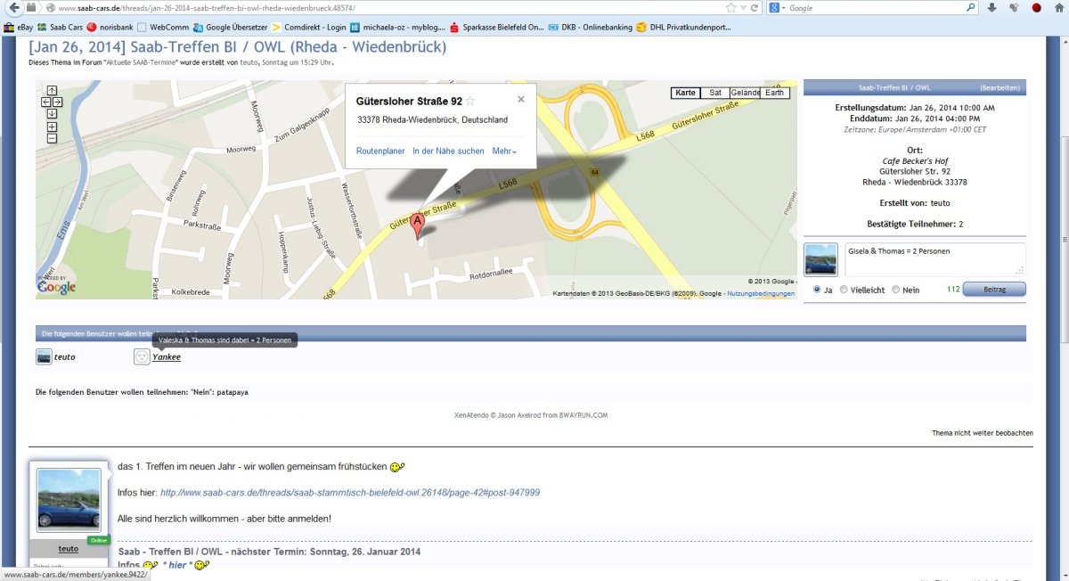Star the Gütersloher Straße 92 location
This screenshot has height=581, width=1069.
[x=470, y=101]
